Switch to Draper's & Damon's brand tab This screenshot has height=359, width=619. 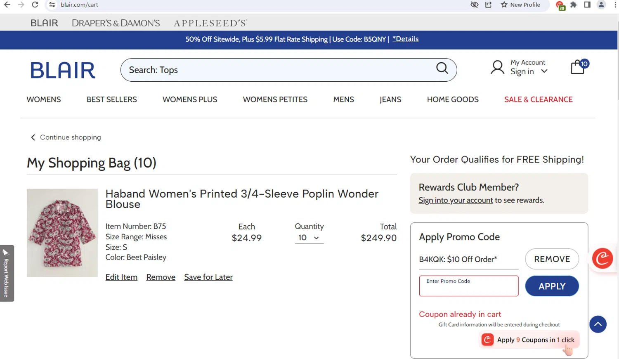coord(116,23)
